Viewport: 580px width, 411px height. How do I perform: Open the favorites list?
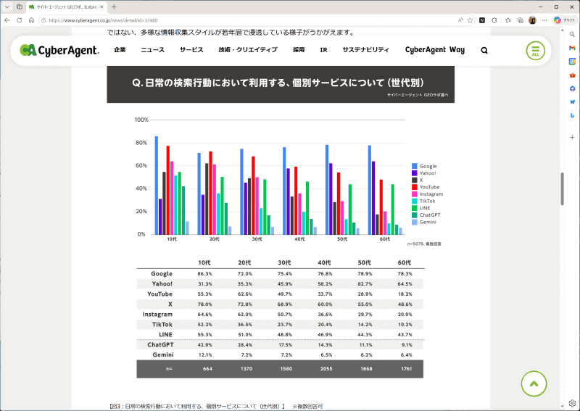pyautogui.click(x=508, y=20)
